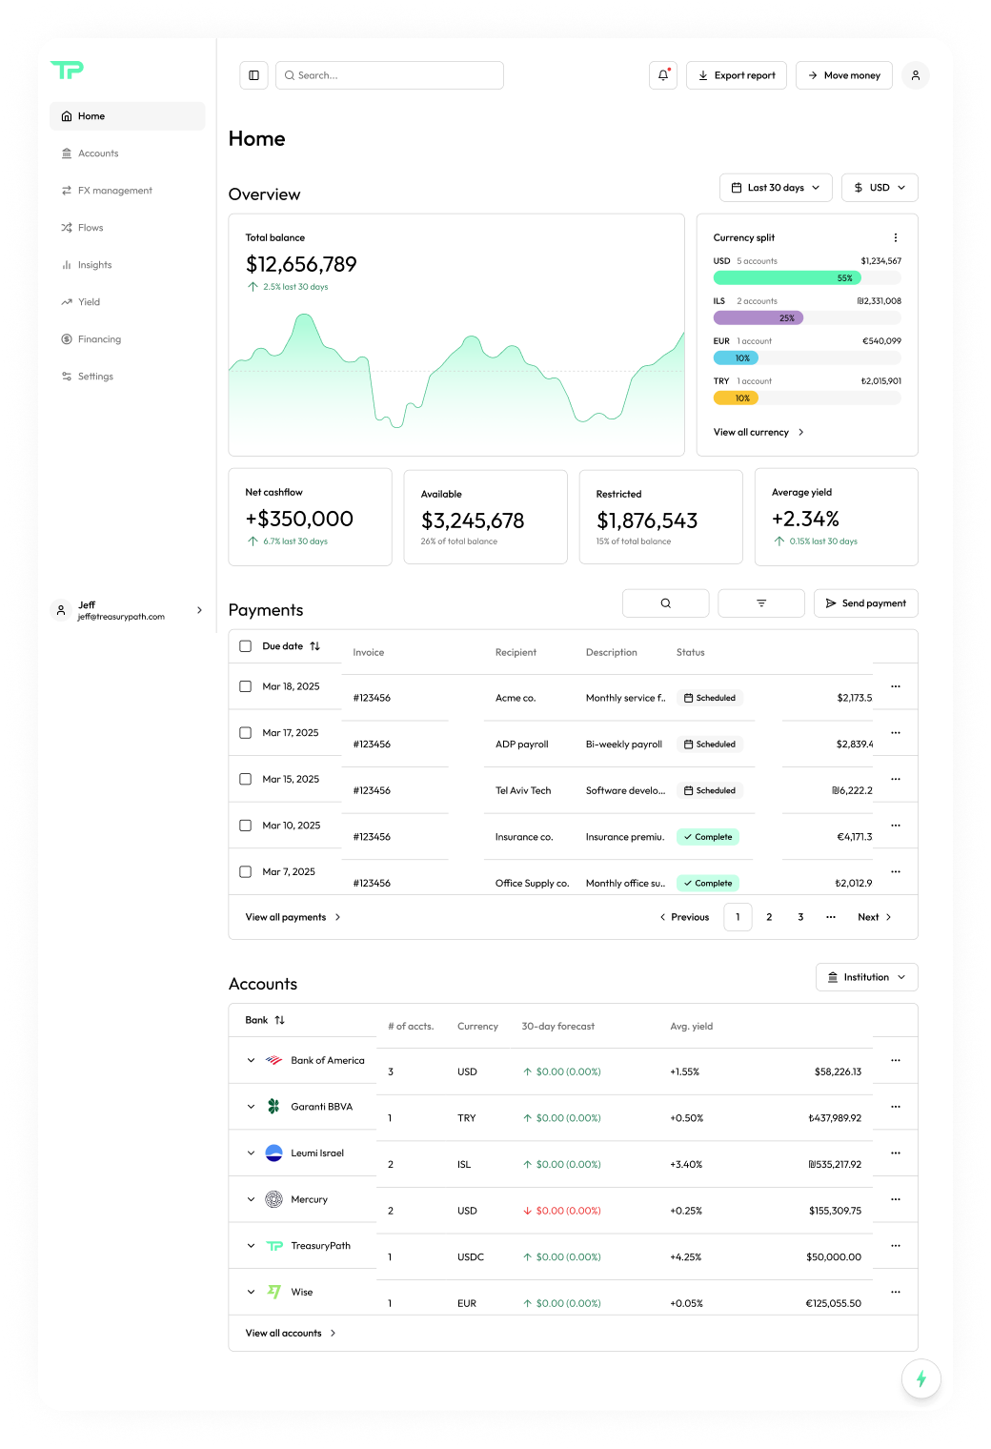This screenshot has height=1449, width=991.
Task: Check the Mar 18, 2025 payment checkbox
Action: pos(245,685)
